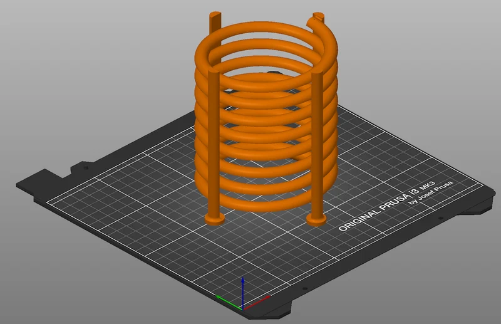This screenshot has height=324, width=501.
Task: Click the screw hole on bed's right edge
Action: click(441, 219)
